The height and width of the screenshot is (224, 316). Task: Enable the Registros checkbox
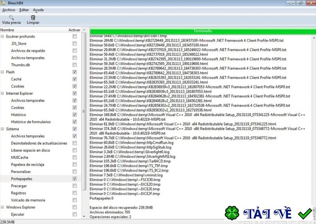75,193
